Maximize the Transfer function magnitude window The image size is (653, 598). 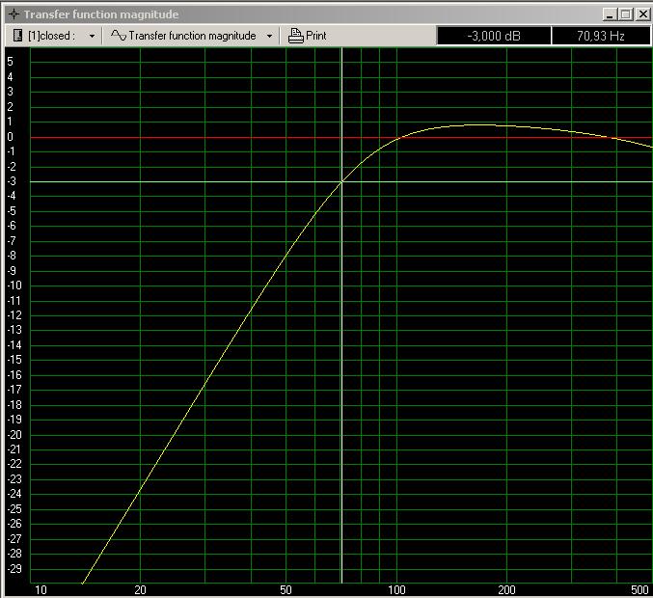(626, 14)
